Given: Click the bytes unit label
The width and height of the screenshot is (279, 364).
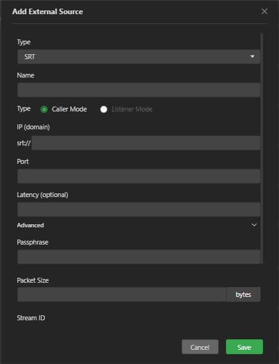Looking at the screenshot, I should click(x=243, y=294).
